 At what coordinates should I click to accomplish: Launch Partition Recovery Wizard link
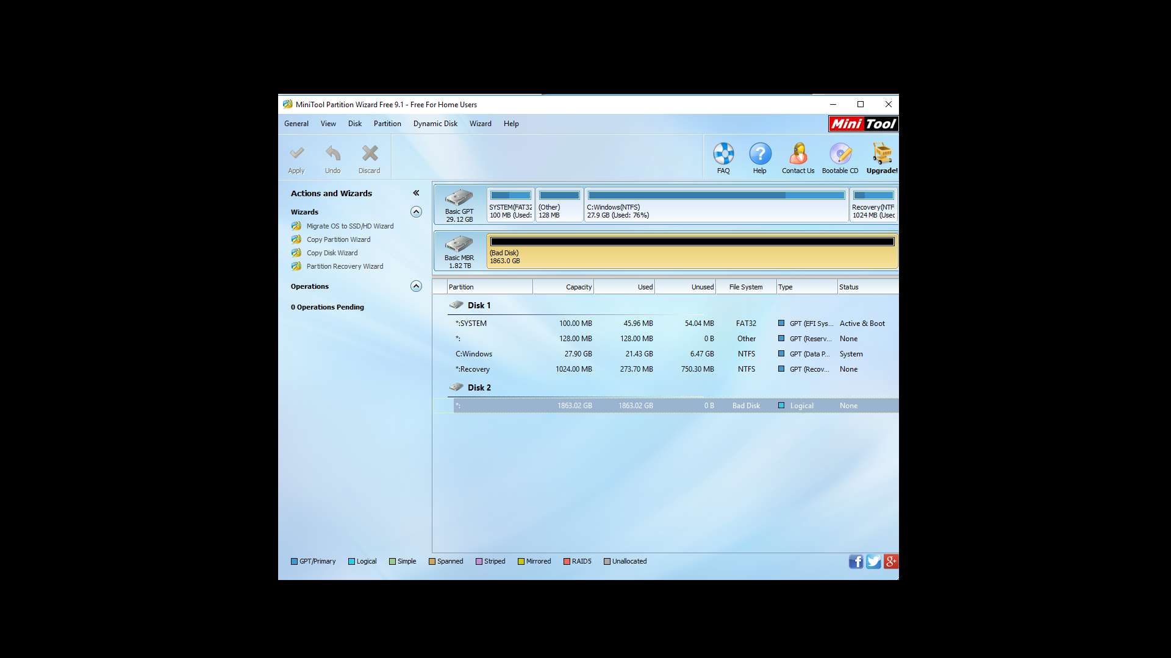pos(345,266)
